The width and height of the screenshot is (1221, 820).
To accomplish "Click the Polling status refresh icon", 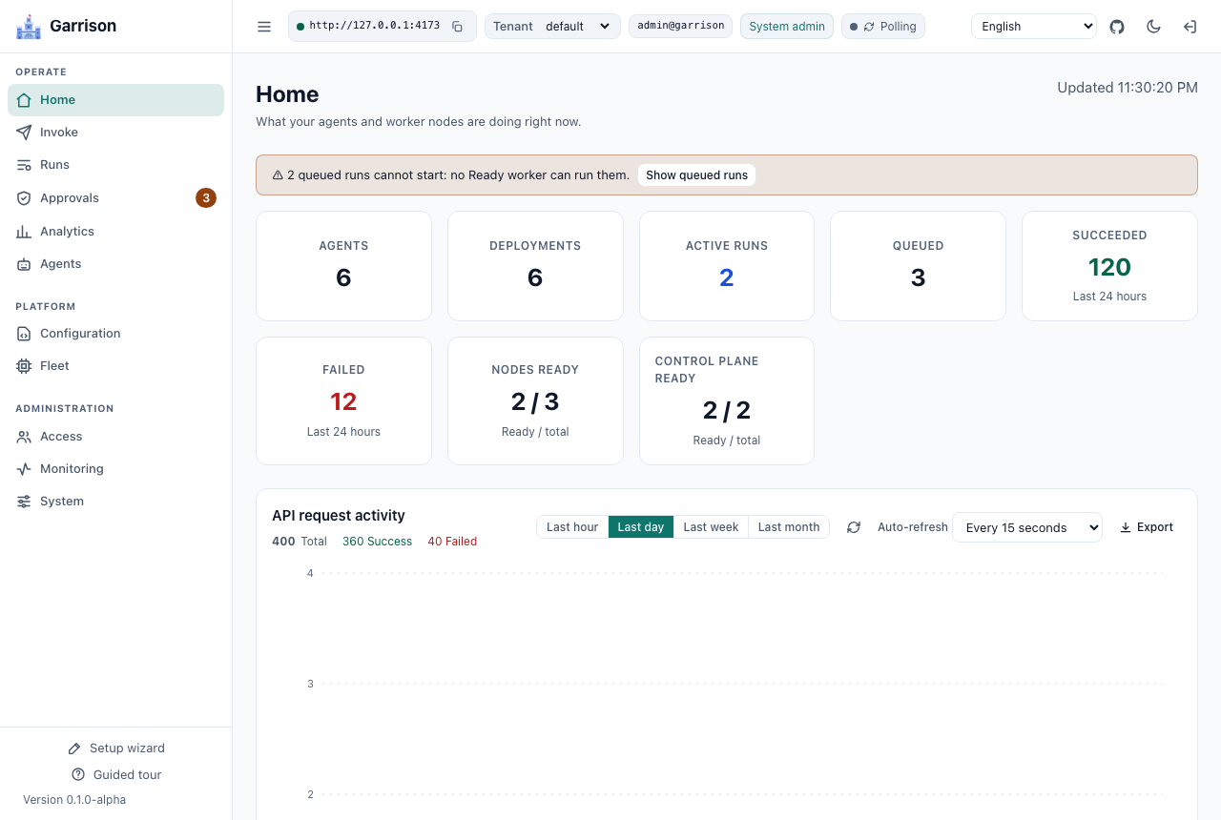I will pyautogui.click(x=869, y=27).
